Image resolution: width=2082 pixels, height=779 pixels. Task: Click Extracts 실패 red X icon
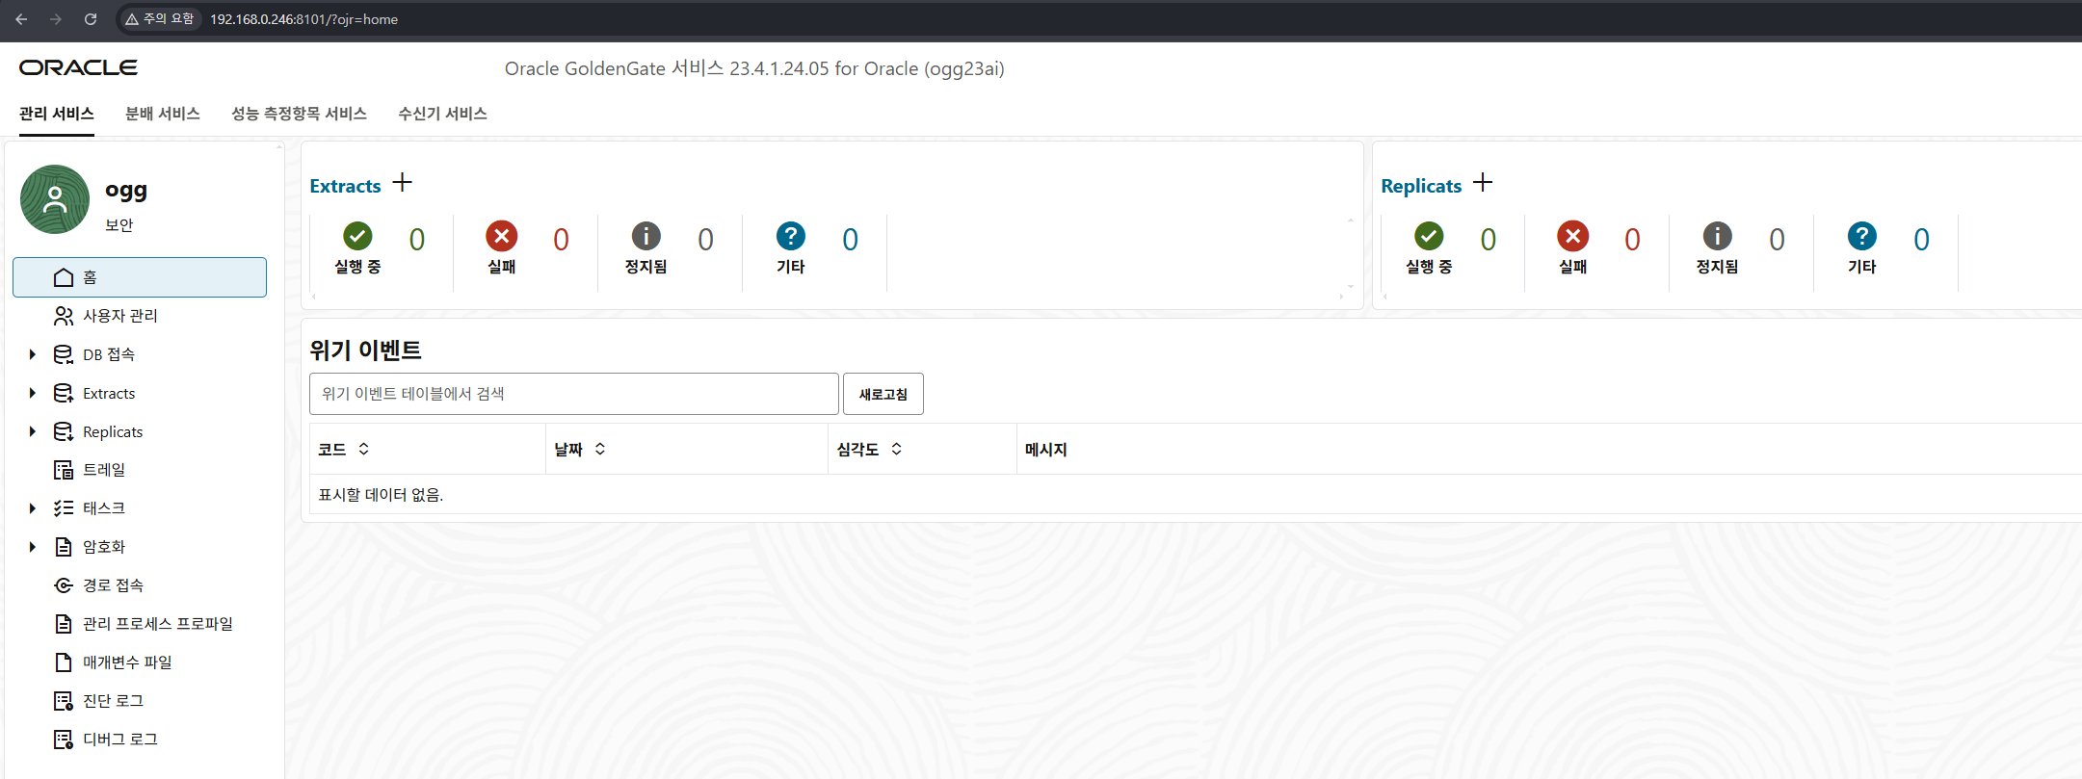502,236
